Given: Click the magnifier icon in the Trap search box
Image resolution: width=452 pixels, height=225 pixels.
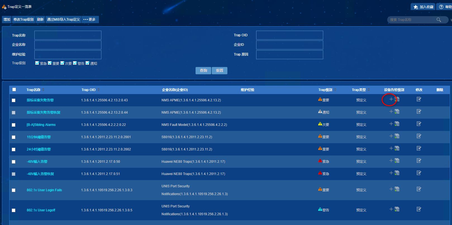Looking at the screenshot, I should [x=439, y=20].
